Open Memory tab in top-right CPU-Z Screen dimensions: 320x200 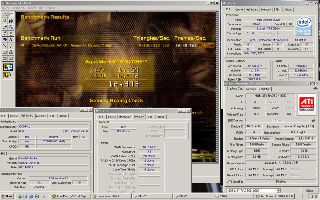[266, 9]
